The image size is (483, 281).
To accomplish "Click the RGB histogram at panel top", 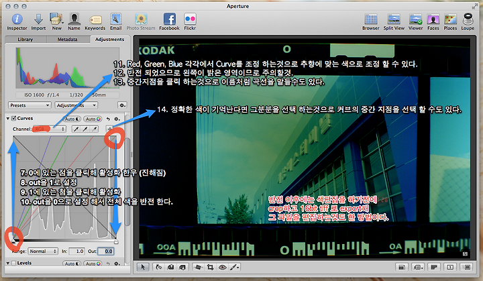I will coord(68,68).
